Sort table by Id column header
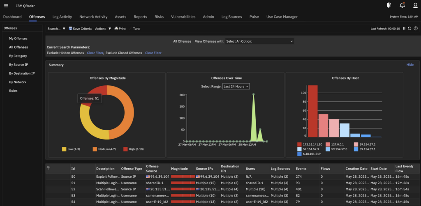 click(x=73, y=169)
